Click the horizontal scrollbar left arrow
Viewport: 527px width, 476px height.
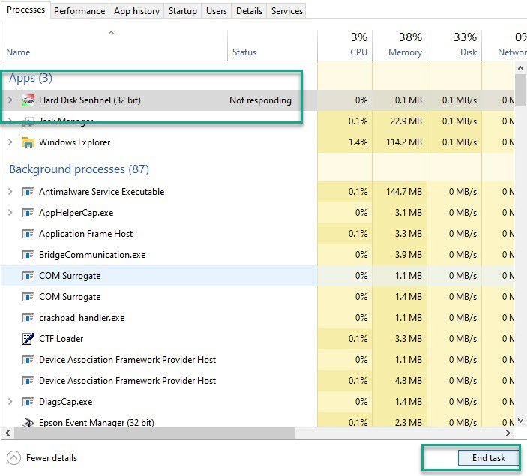point(7,433)
